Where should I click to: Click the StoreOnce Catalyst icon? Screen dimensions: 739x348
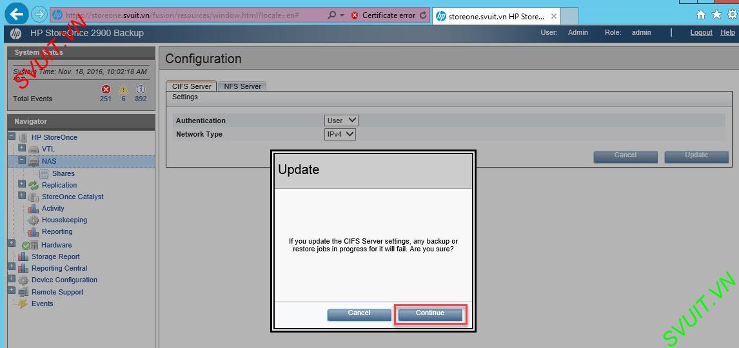click(34, 197)
